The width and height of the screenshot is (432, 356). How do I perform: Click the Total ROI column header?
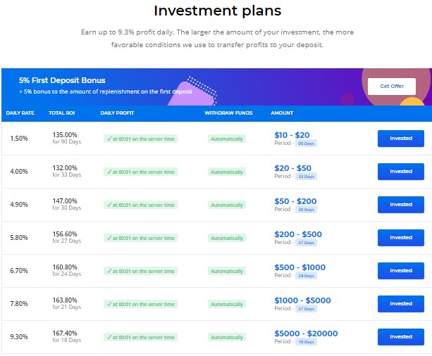pyautogui.click(x=62, y=113)
